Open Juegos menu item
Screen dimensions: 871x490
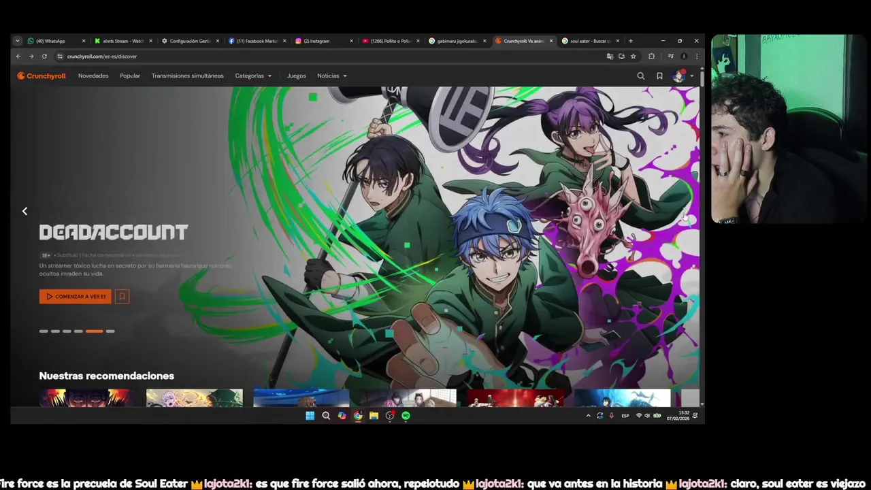297,76
